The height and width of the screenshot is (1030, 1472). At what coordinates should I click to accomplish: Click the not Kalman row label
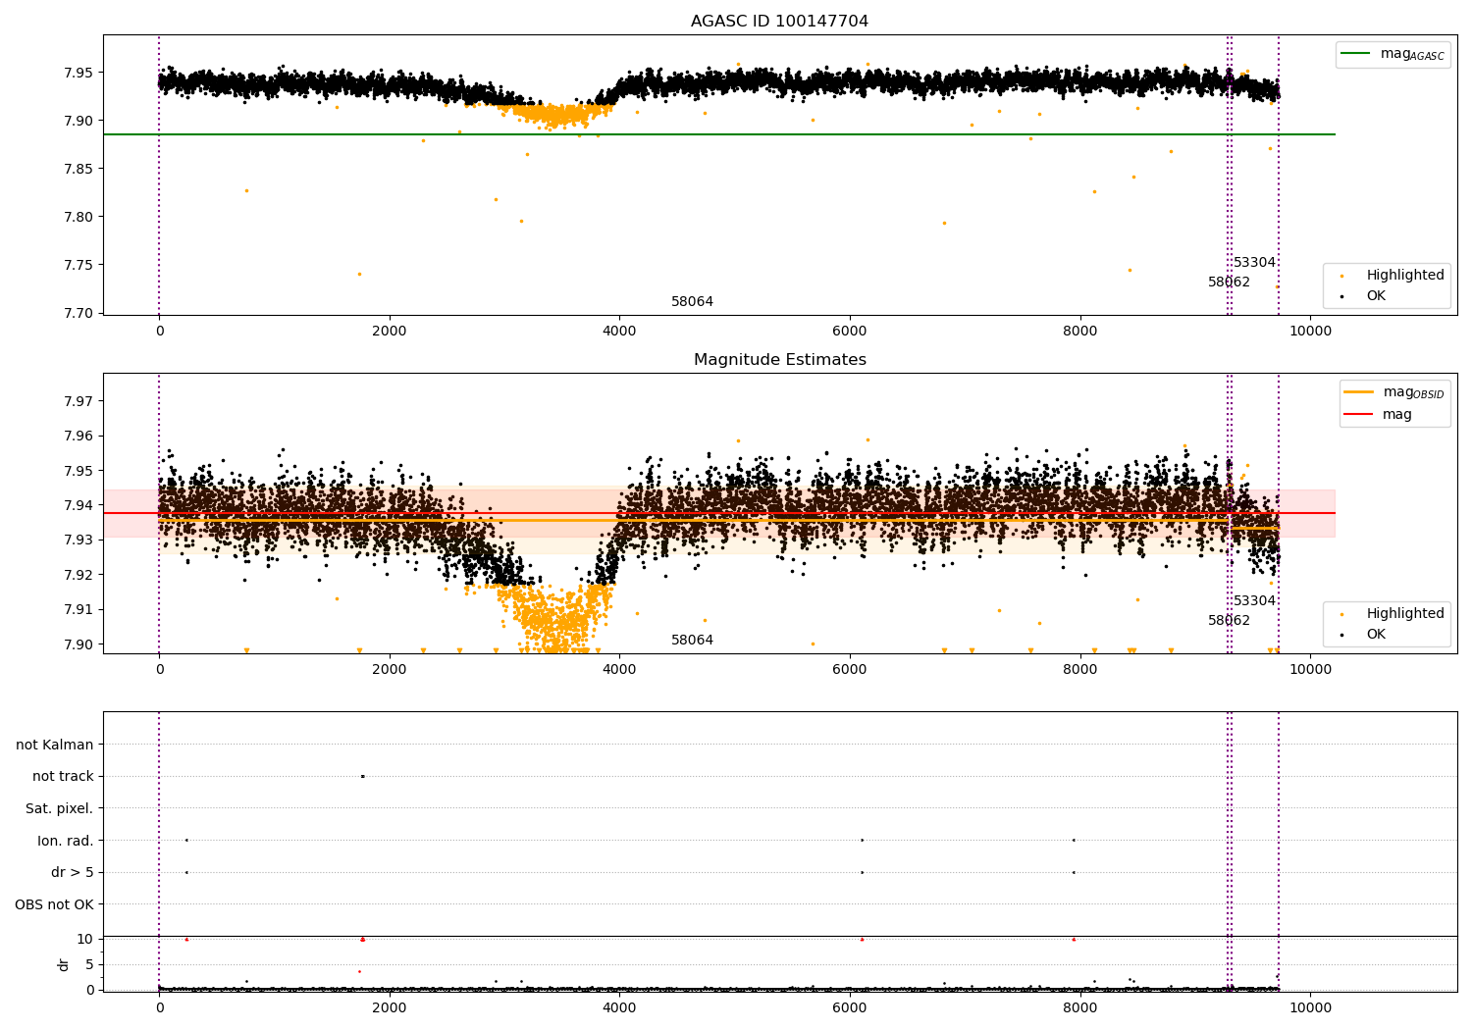coord(55,745)
